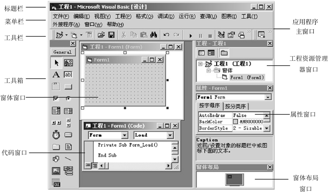Click the Properties Window toolbar icon
Viewport: 328px width, 192px height.
coord(231,35)
